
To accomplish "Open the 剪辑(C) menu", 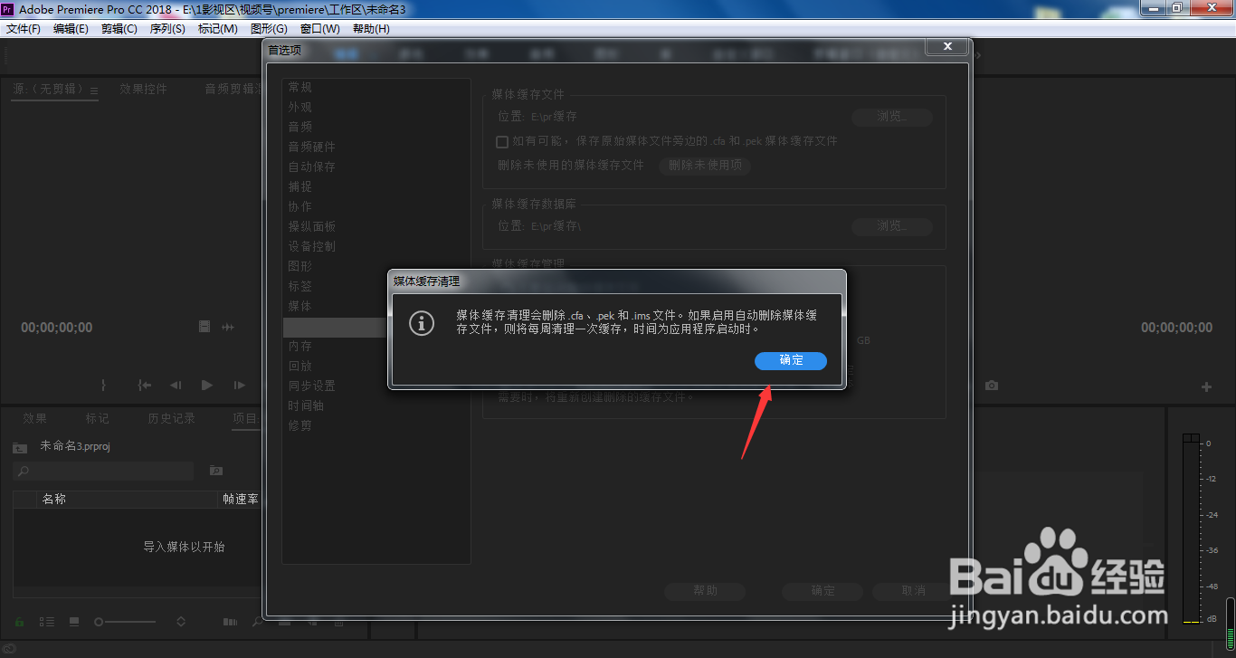I will click(119, 29).
